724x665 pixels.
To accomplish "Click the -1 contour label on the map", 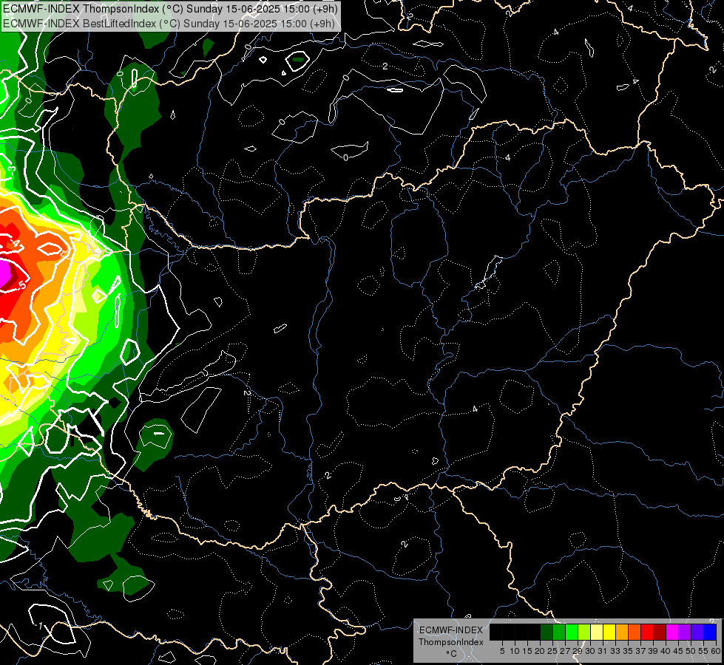I will (40, 626).
